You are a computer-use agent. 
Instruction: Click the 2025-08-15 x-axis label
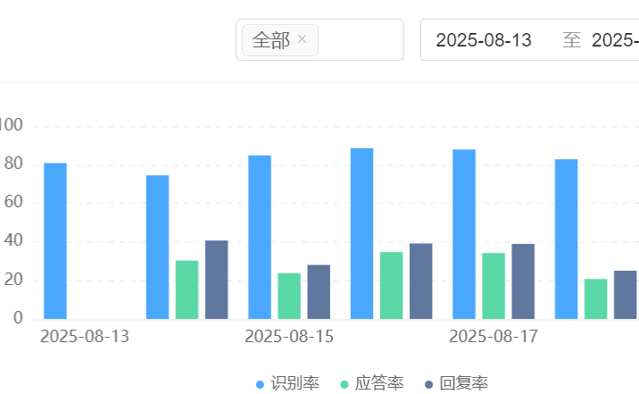(x=289, y=337)
